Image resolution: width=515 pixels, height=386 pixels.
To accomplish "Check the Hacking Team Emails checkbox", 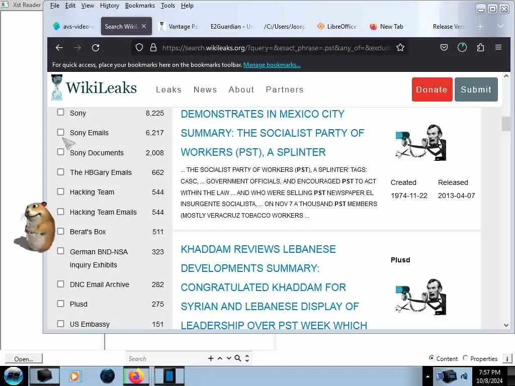I will point(60,212).
